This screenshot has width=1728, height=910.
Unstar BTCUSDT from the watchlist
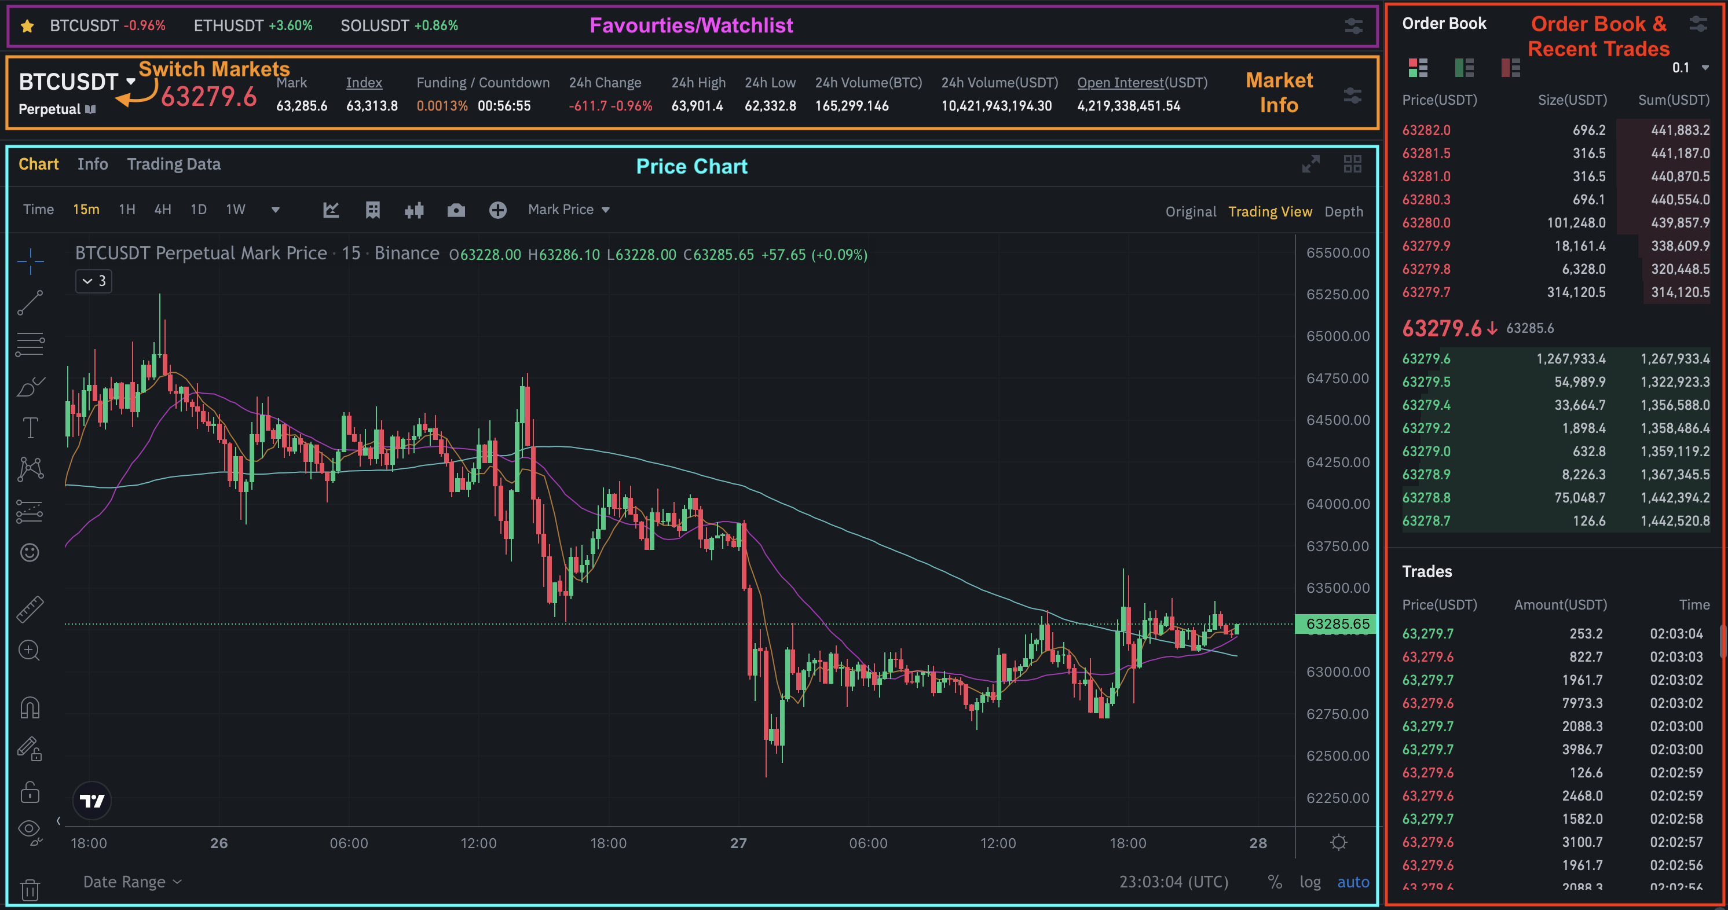point(27,25)
